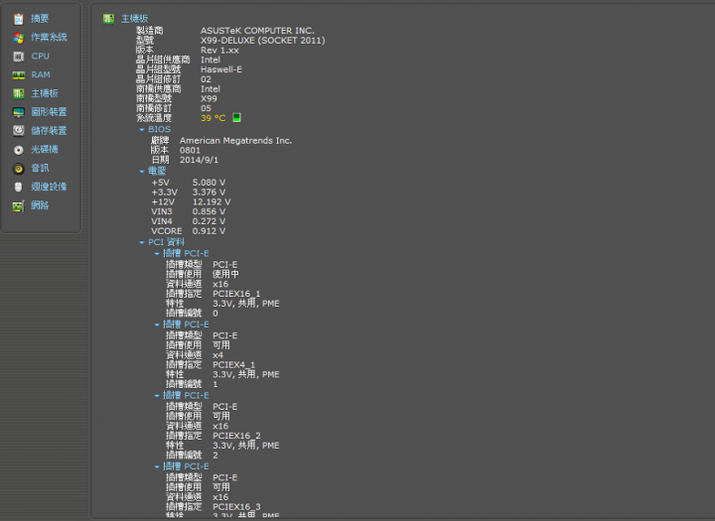Click the RAM memory stick icon
Image resolution: width=715 pixels, height=521 pixels.
coord(18,74)
